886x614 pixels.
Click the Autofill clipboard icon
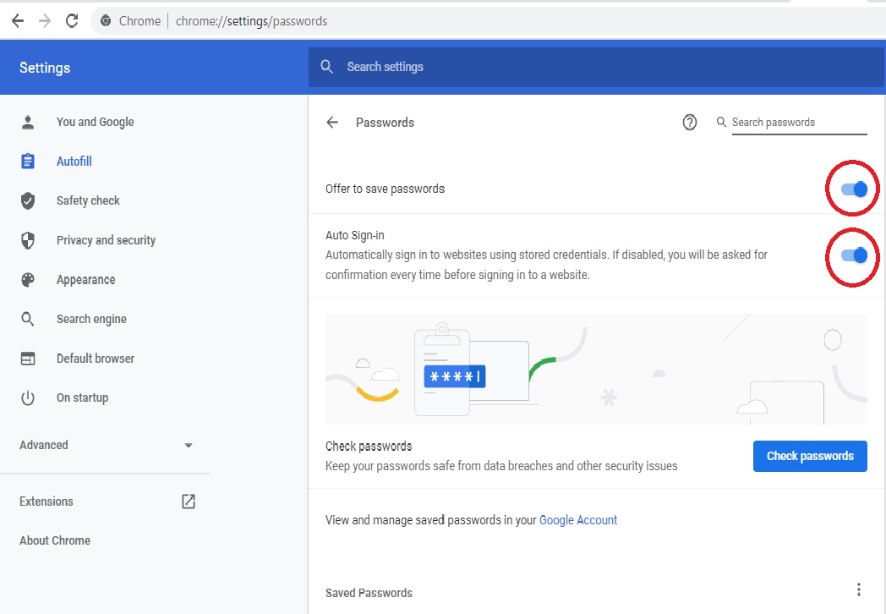pyautogui.click(x=28, y=162)
